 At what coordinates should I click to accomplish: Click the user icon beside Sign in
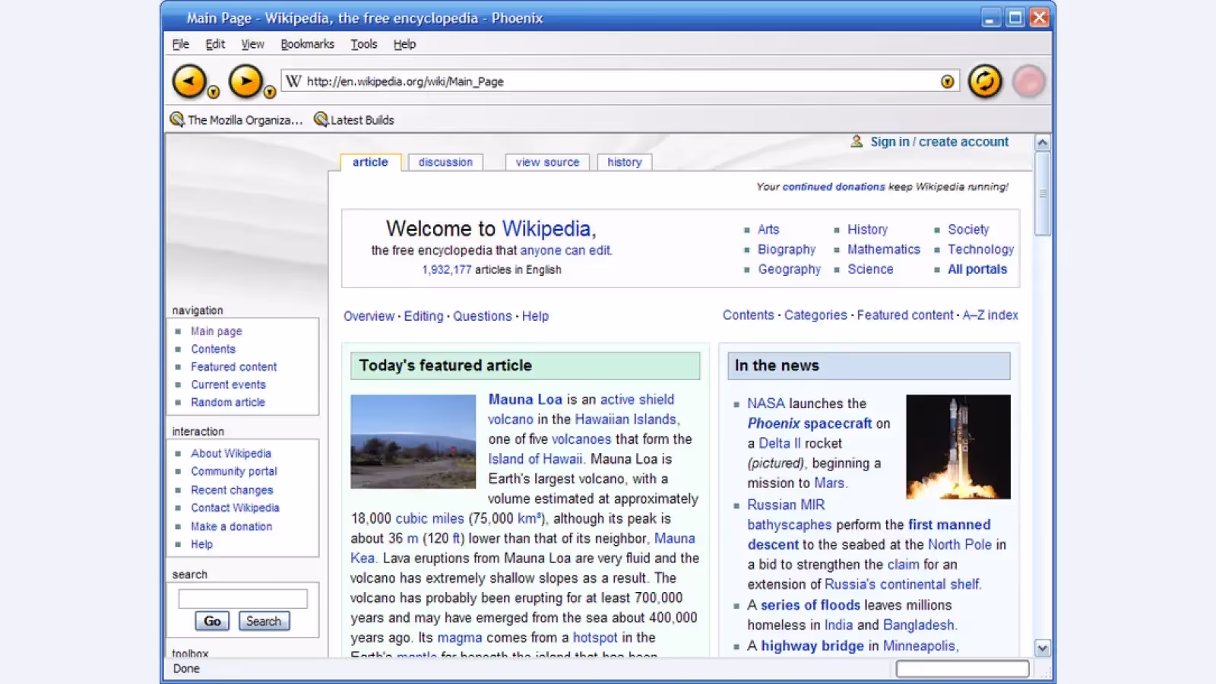(x=857, y=141)
